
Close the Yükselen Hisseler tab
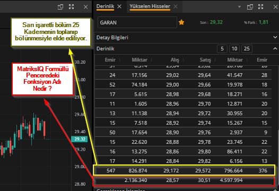(x=176, y=6)
